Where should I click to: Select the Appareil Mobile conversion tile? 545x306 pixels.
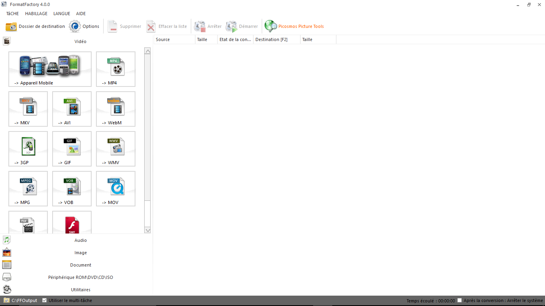coord(50,69)
